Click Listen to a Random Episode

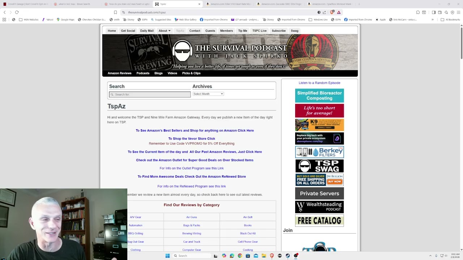tap(319, 83)
